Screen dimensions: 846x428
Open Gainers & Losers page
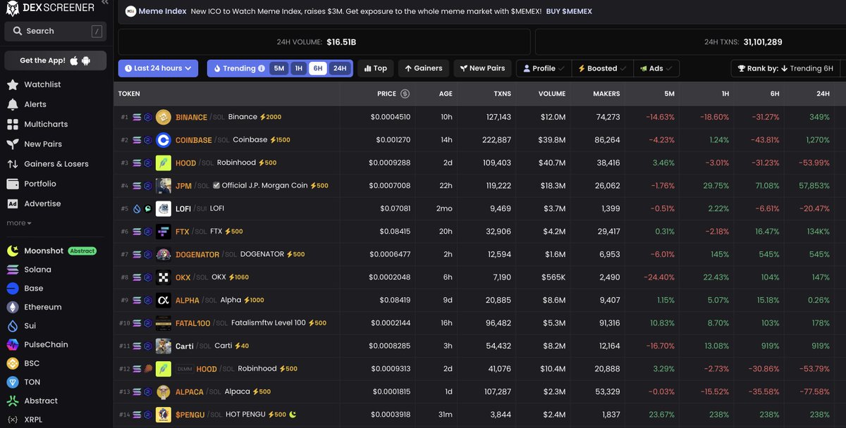click(56, 164)
